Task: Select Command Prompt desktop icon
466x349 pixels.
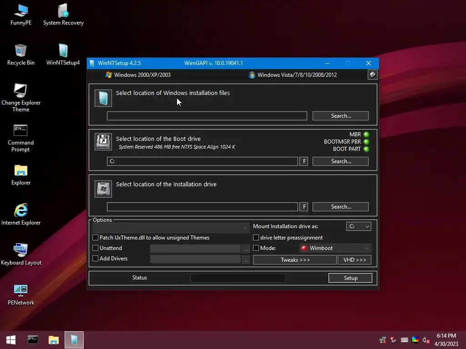Action: point(20,138)
